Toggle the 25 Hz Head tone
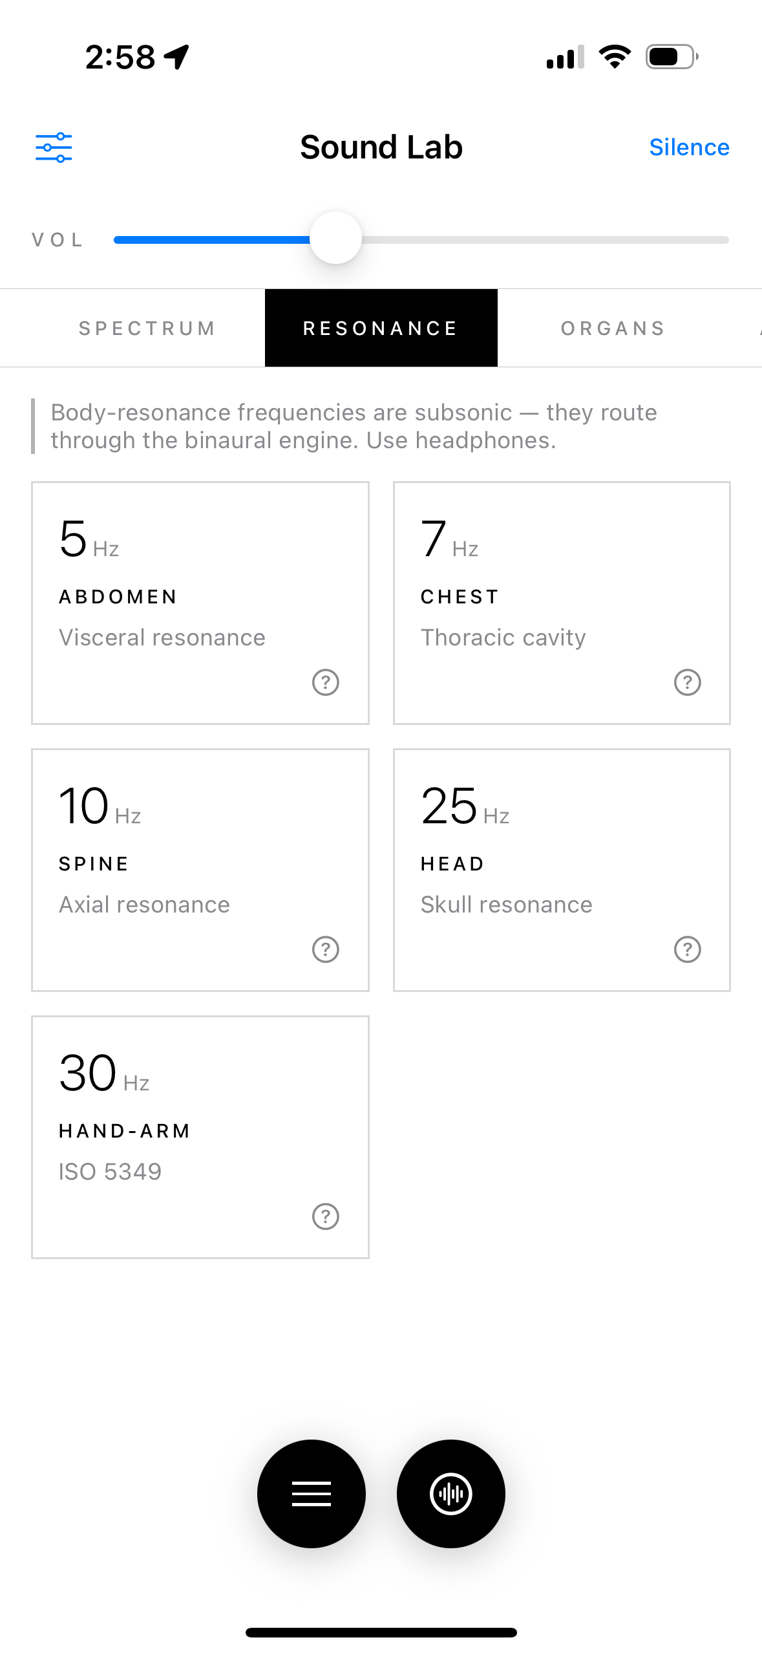 [562, 870]
